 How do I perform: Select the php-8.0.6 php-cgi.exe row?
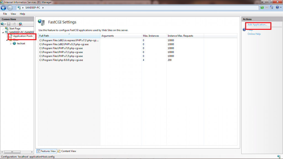click(61, 60)
